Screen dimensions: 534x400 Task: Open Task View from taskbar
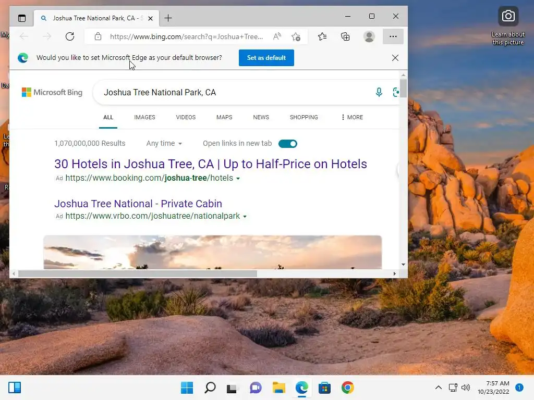pyautogui.click(x=232, y=387)
